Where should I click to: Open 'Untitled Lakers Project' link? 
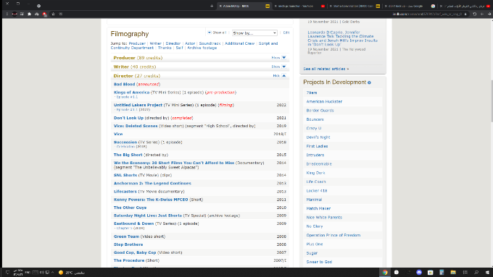[x=138, y=105]
